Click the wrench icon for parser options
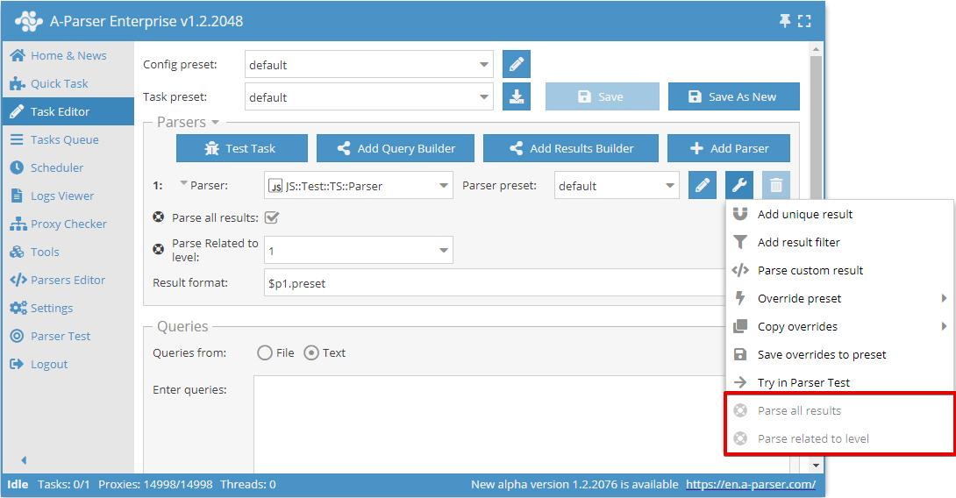 tap(739, 186)
